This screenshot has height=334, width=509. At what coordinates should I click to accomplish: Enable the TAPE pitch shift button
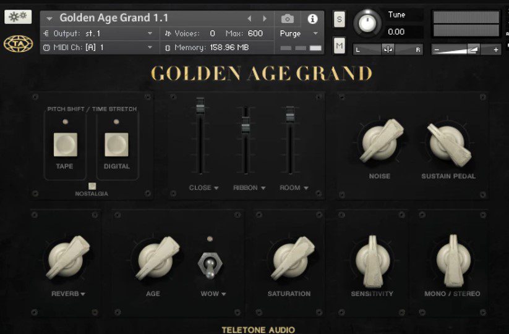[66, 144]
